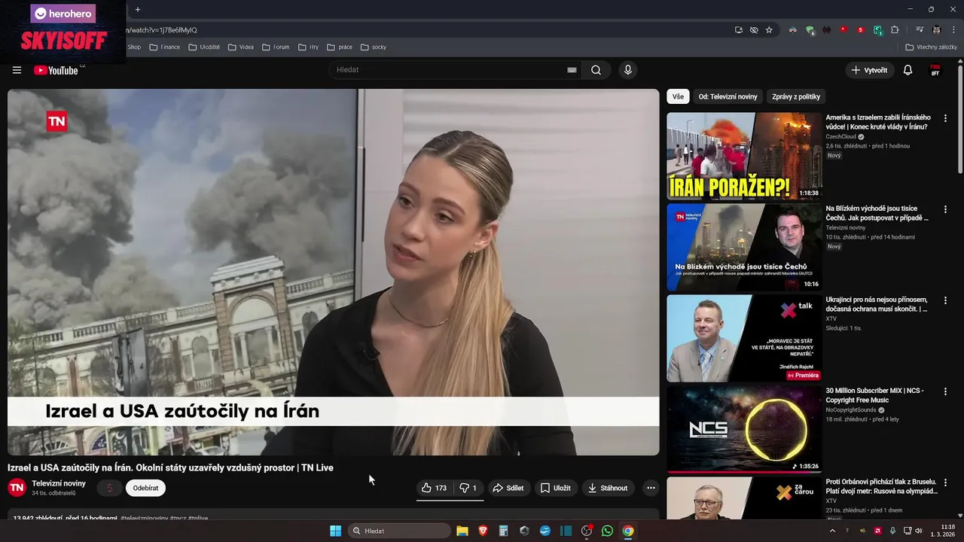Viewport: 964px width, 542px height.
Task: Open the Na Blízkém východě thumbnail
Action: tap(744, 247)
